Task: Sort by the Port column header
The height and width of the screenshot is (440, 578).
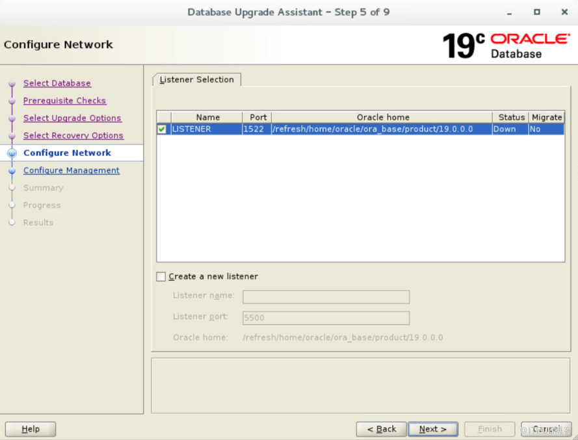Action: tap(257, 117)
